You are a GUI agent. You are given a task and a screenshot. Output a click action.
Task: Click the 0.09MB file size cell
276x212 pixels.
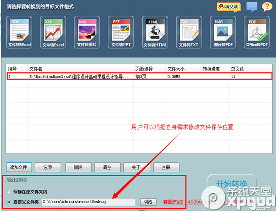(174, 77)
